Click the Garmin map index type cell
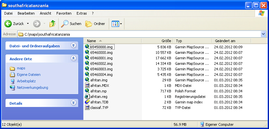 pyautogui.click(x=189, y=102)
